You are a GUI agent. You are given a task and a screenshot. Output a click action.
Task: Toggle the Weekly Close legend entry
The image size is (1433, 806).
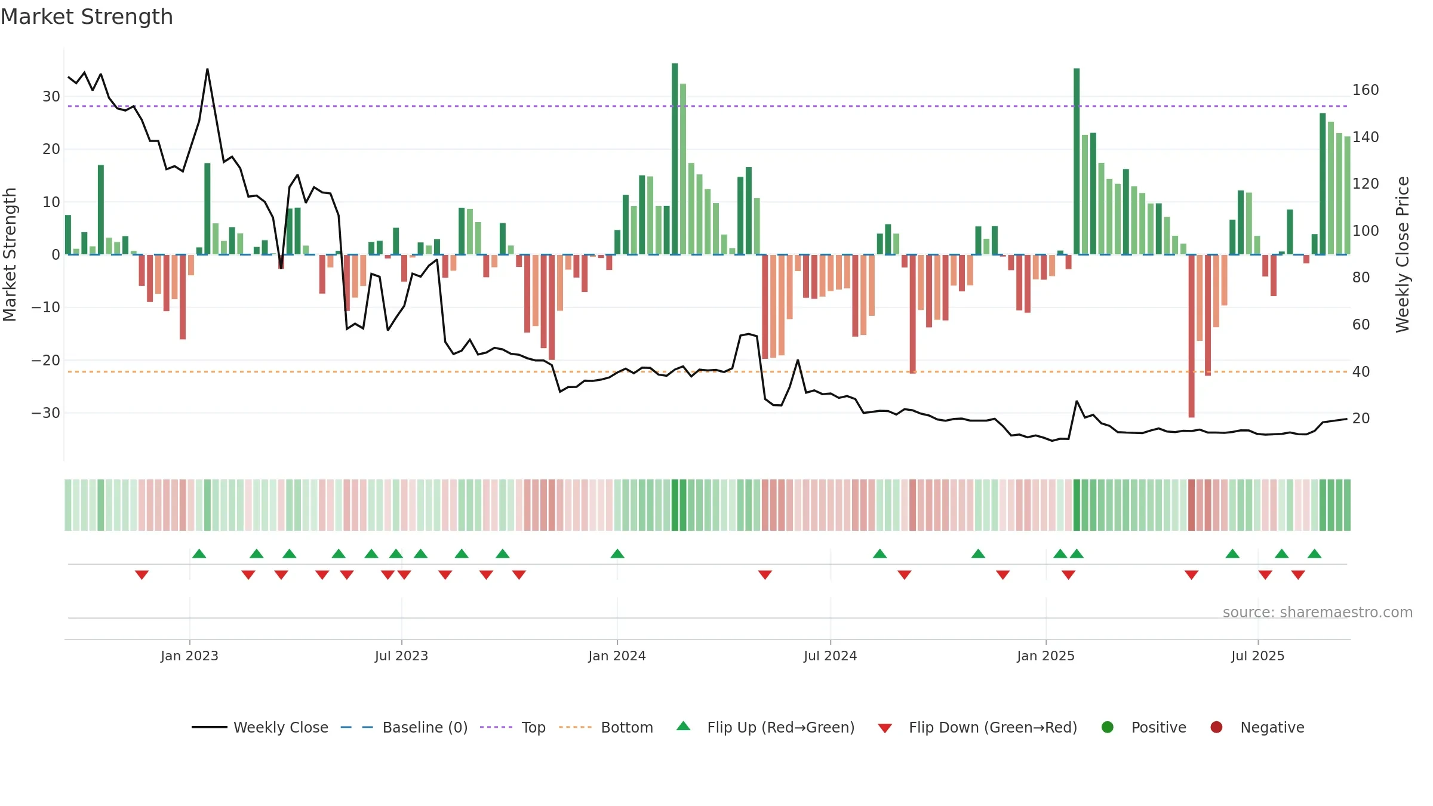coord(260,727)
